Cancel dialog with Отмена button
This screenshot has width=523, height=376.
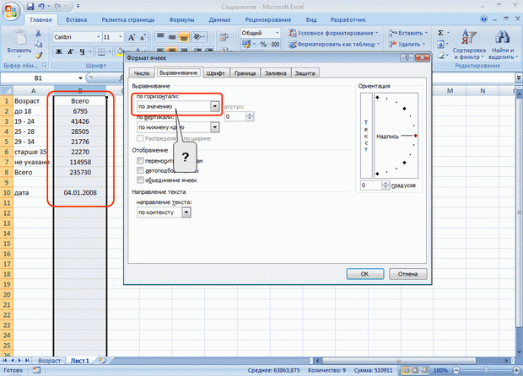point(407,274)
